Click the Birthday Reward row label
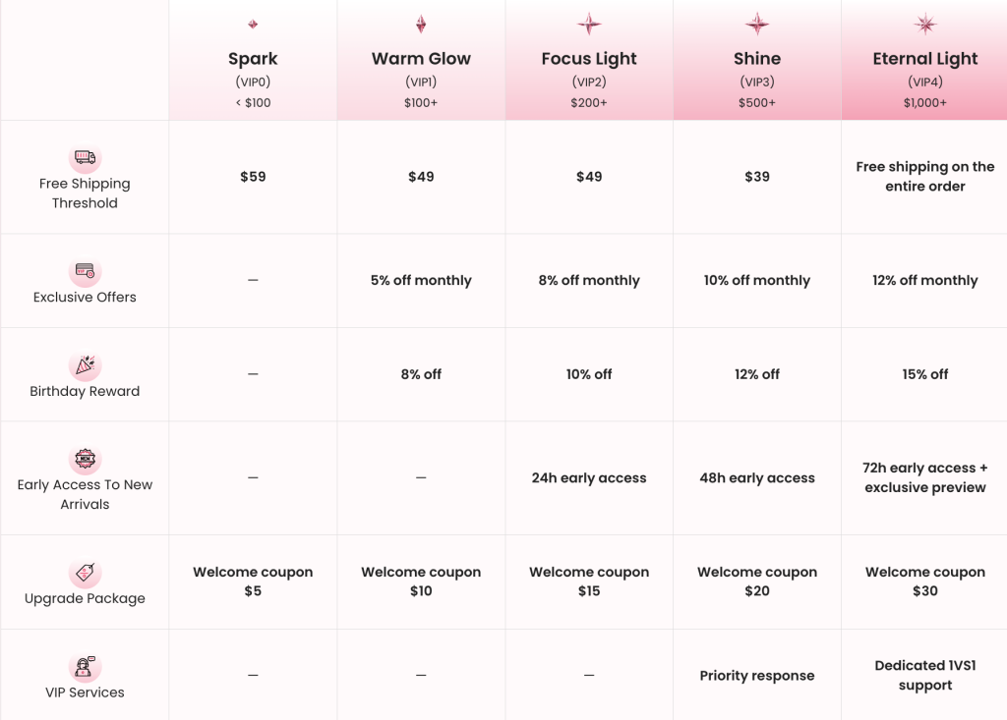The image size is (1007, 720). click(x=85, y=392)
